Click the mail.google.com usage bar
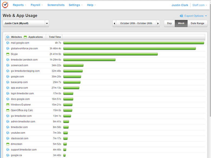This screenshot has height=158, width=211. (134, 43)
